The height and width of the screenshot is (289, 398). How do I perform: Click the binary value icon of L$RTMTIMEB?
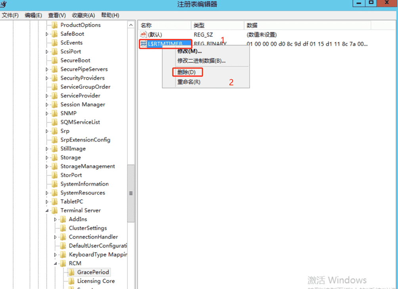pos(144,44)
